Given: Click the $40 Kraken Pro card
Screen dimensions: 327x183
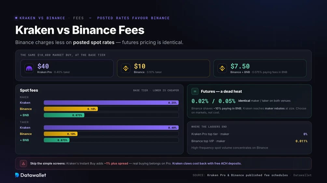Looking at the screenshot, I should 67,68.
